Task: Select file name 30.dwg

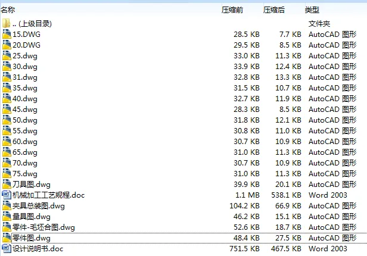Action: pyautogui.click(x=25, y=67)
